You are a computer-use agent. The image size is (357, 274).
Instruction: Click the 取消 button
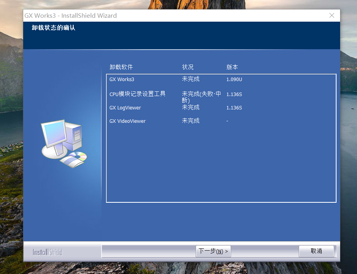[316, 251]
